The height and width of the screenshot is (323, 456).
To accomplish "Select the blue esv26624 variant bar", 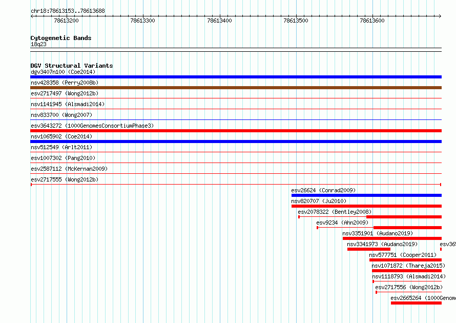I will point(366,195).
